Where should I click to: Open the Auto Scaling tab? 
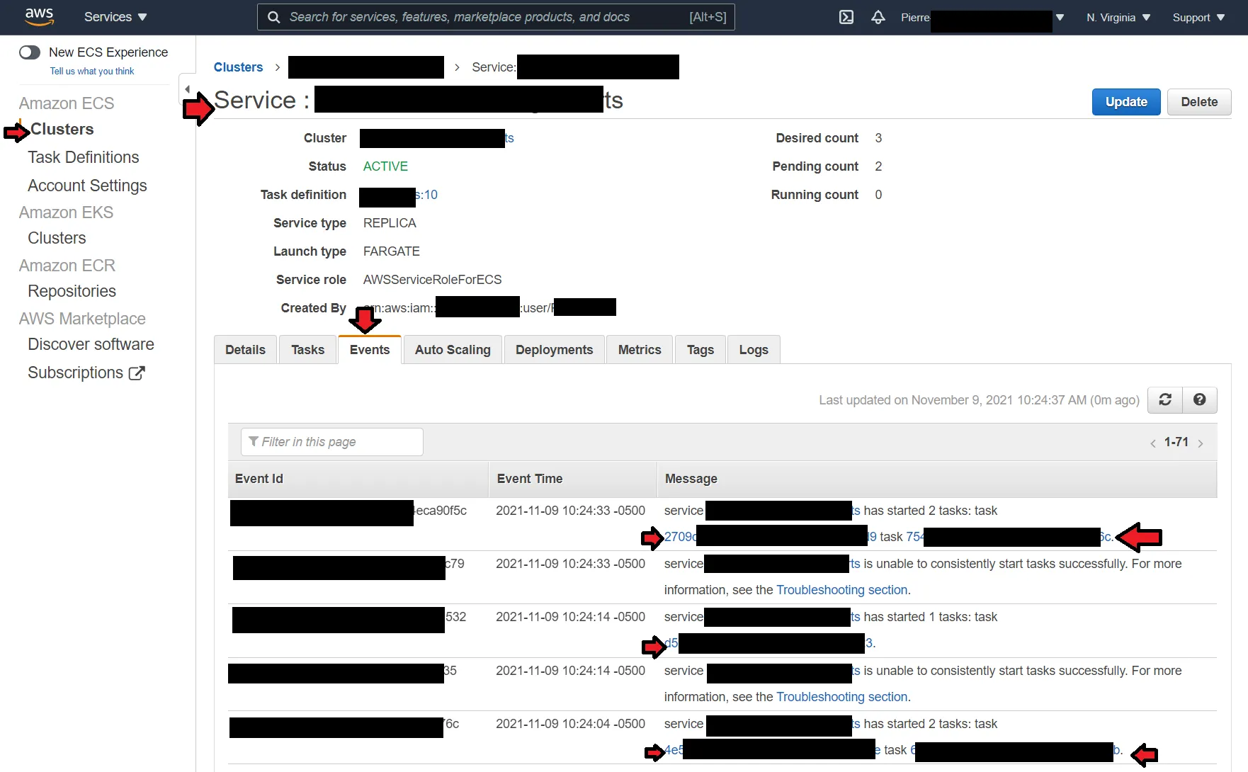coord(453,350)
